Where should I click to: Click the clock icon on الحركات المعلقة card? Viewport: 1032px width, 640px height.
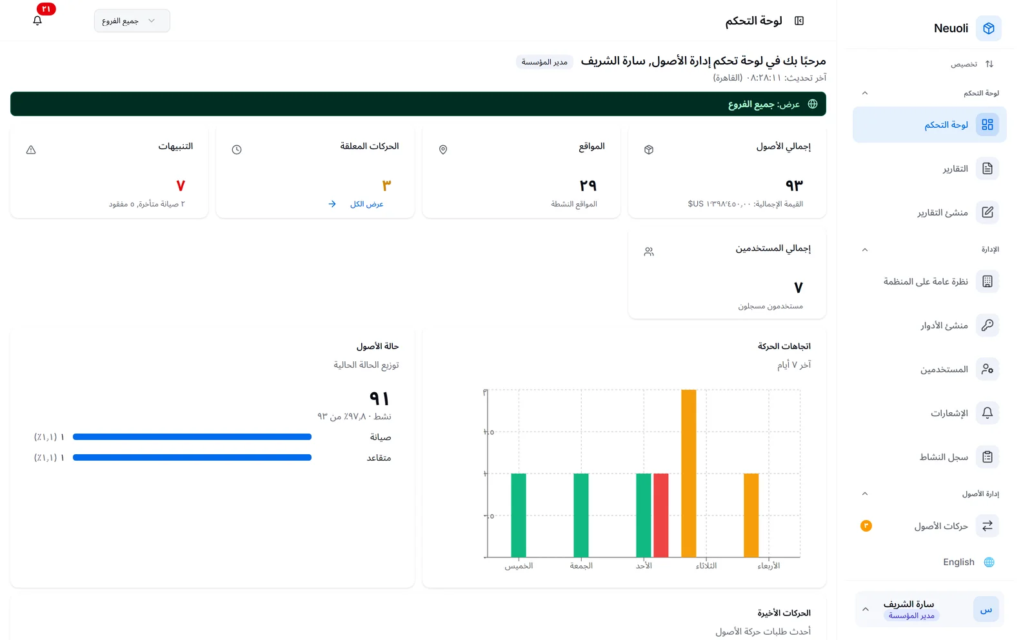237,150
